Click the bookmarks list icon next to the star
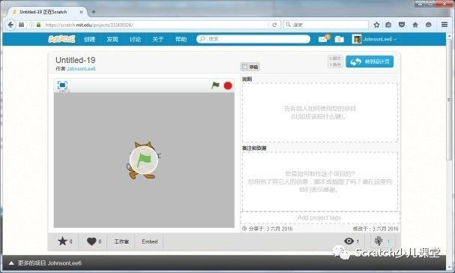Image resolution: width=455 pixels, height=273 pixels. pos(388,25)
